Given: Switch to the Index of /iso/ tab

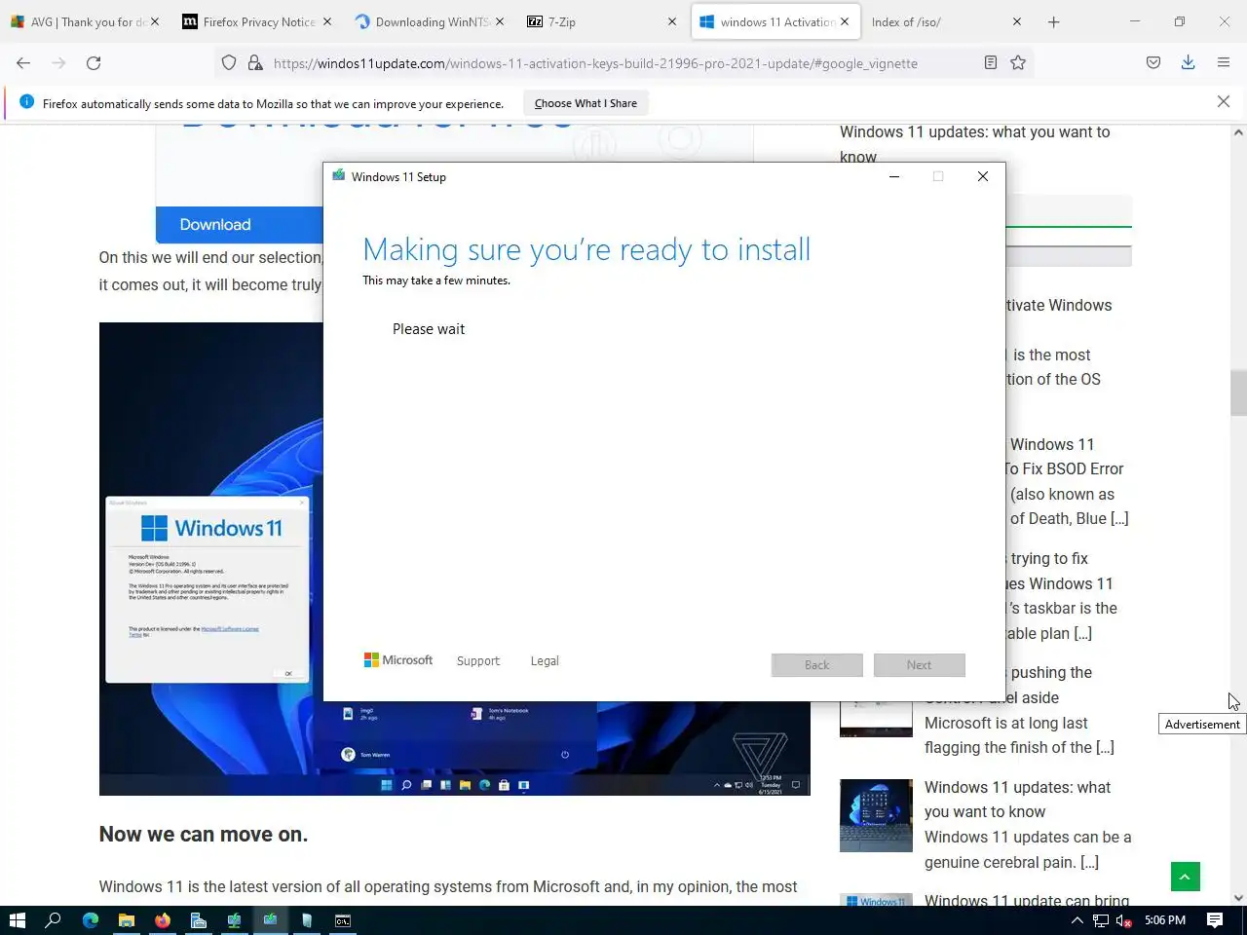Looking at the screenshot, I should pyautogui.click(x=945, y=21).
